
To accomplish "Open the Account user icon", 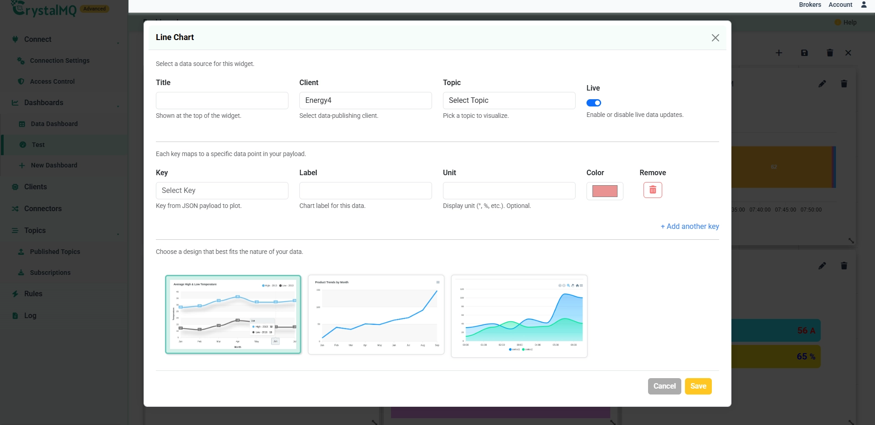I will tap(864, 5).
